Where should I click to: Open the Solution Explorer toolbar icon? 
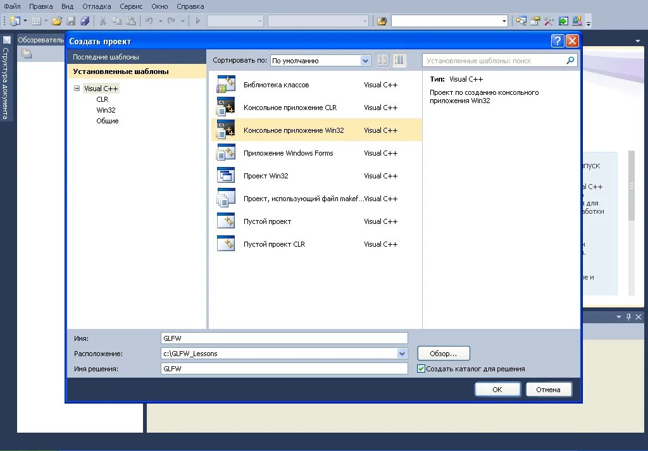point(521,21)
